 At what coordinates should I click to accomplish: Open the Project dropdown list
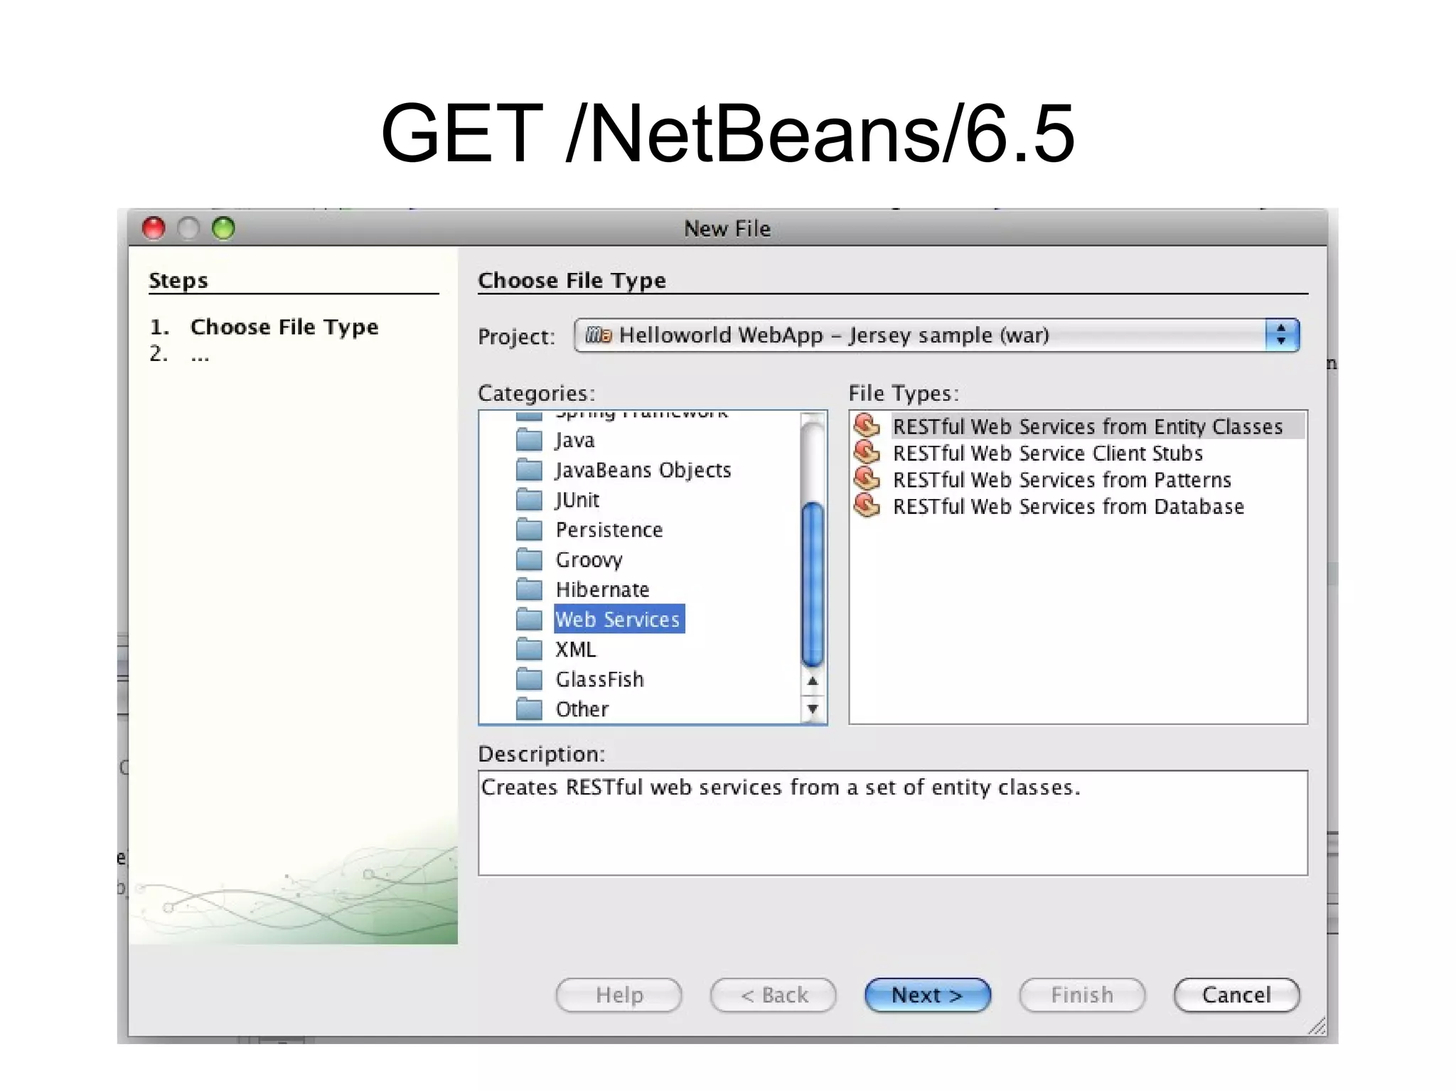pos(924,335)
